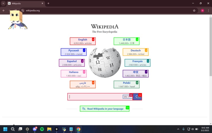
Task: Open the network tray icon
Action: 189,129
